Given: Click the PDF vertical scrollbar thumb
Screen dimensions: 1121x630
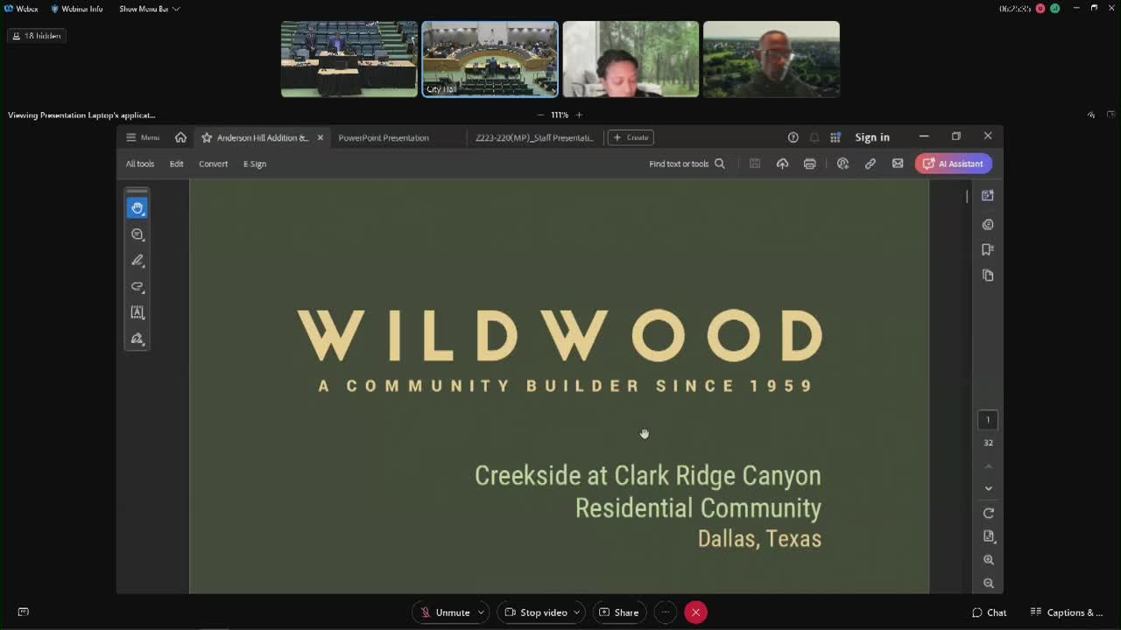Looking at the screenshot, I should coord(967,196).
